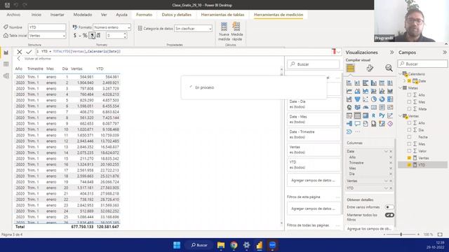Select the Power Automate visual icon

pos(349,132)
